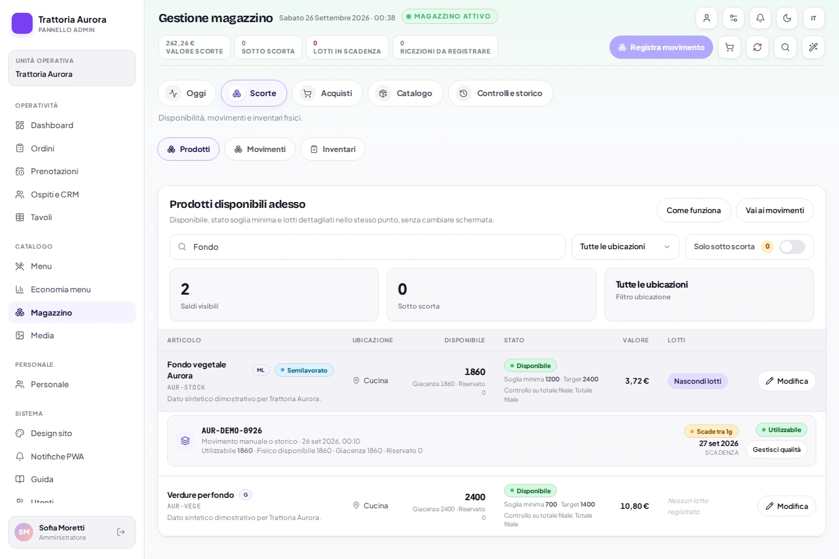Toggle the Solo sotto scorta switch
The width and height of the screenshot is (839, 559).
tap(792, 247)
